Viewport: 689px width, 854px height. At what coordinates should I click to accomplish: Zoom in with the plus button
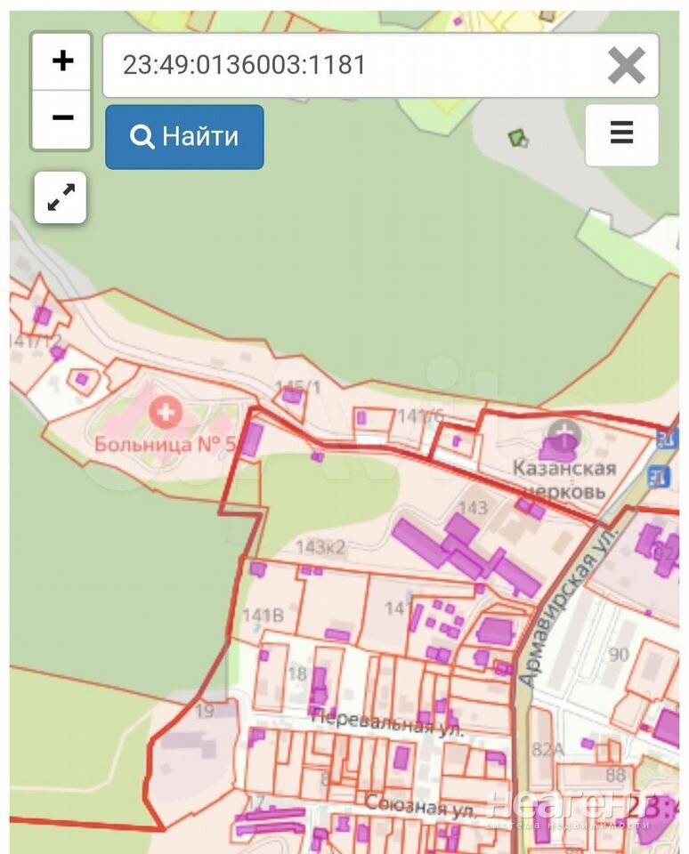tap(62, 61)
